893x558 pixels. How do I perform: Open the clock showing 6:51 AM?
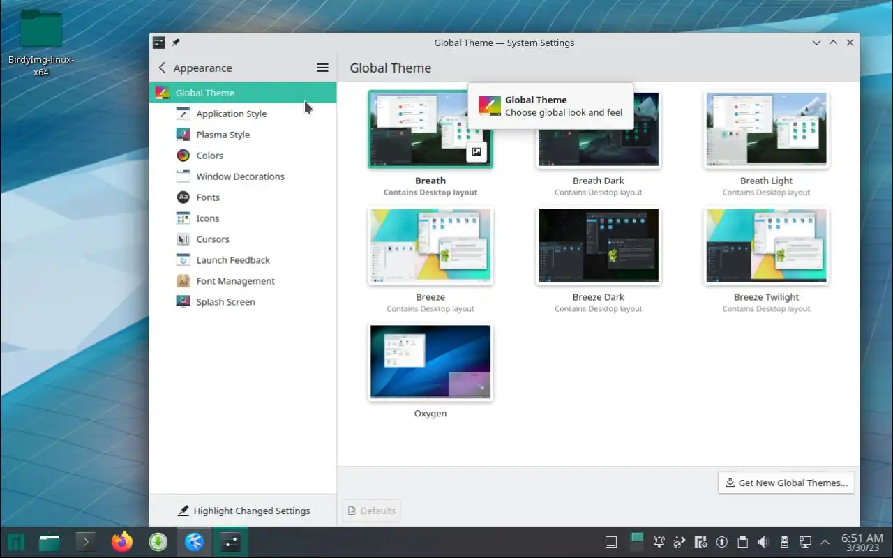(862, 542)
